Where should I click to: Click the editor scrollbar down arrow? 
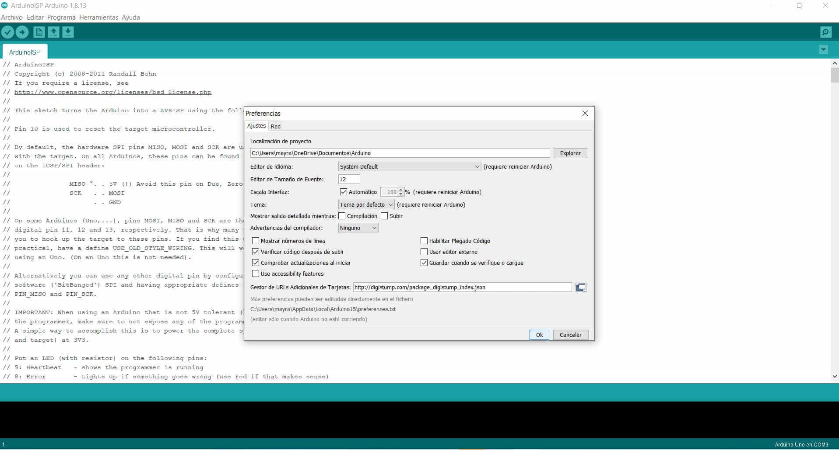click(835, 377)
